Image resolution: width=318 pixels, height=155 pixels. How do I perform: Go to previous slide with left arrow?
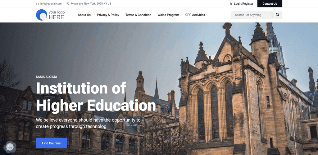pos(17,111)
